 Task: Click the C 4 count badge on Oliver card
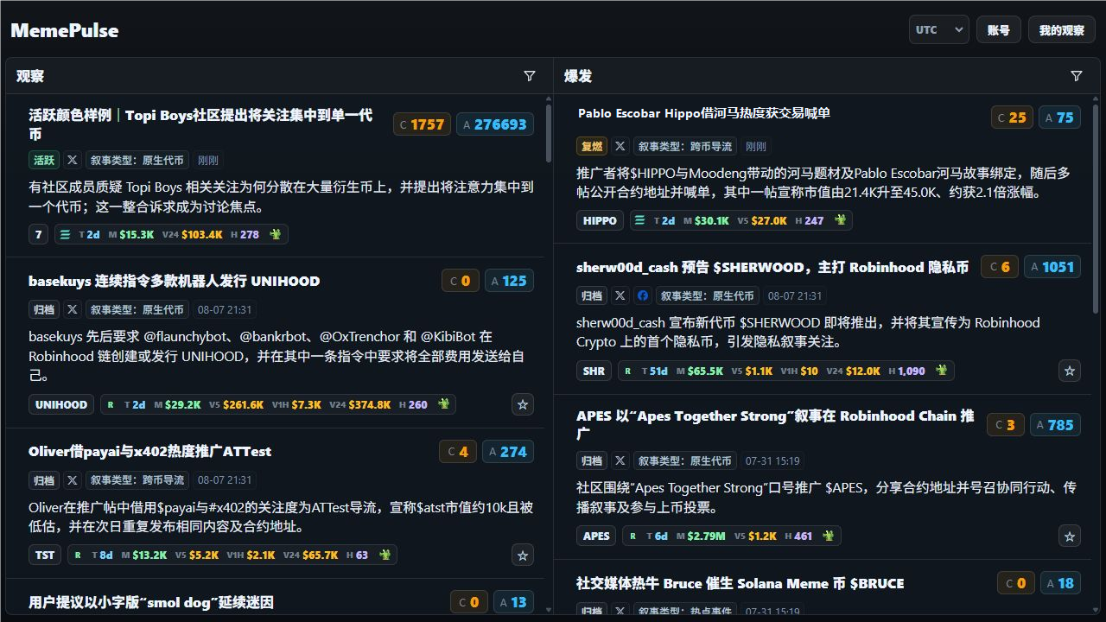[458, 451]
